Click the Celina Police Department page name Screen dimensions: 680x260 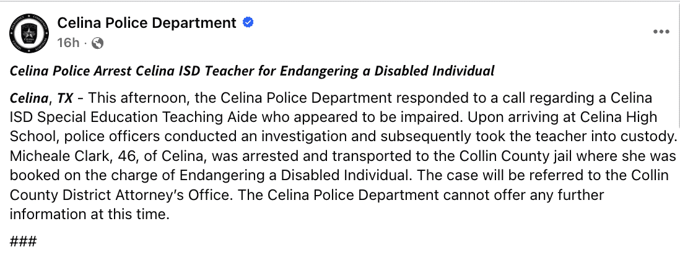point(147,24)
